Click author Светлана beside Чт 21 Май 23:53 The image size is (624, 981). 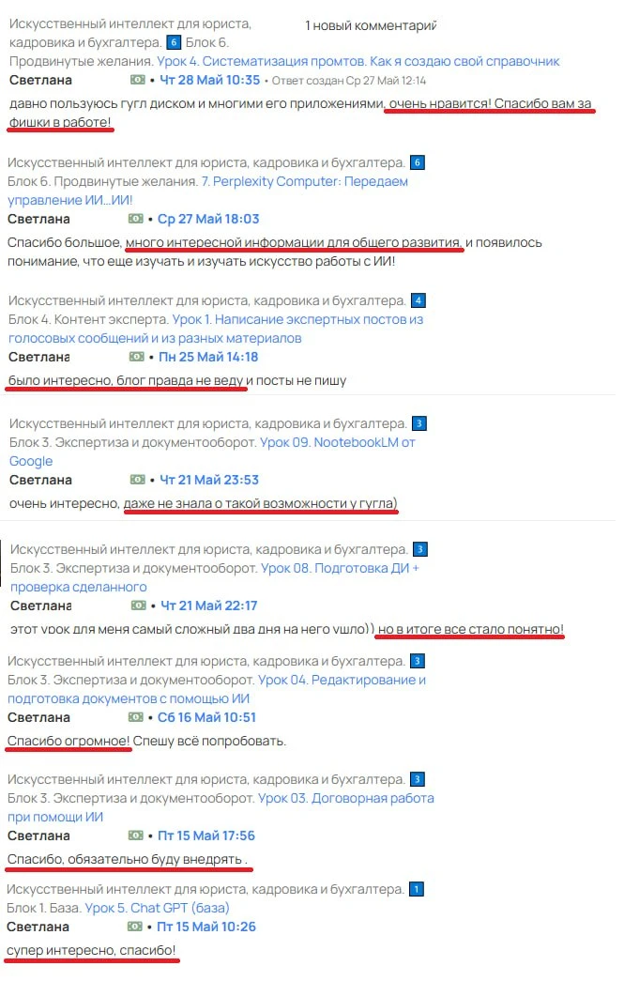tap(40, 480)
